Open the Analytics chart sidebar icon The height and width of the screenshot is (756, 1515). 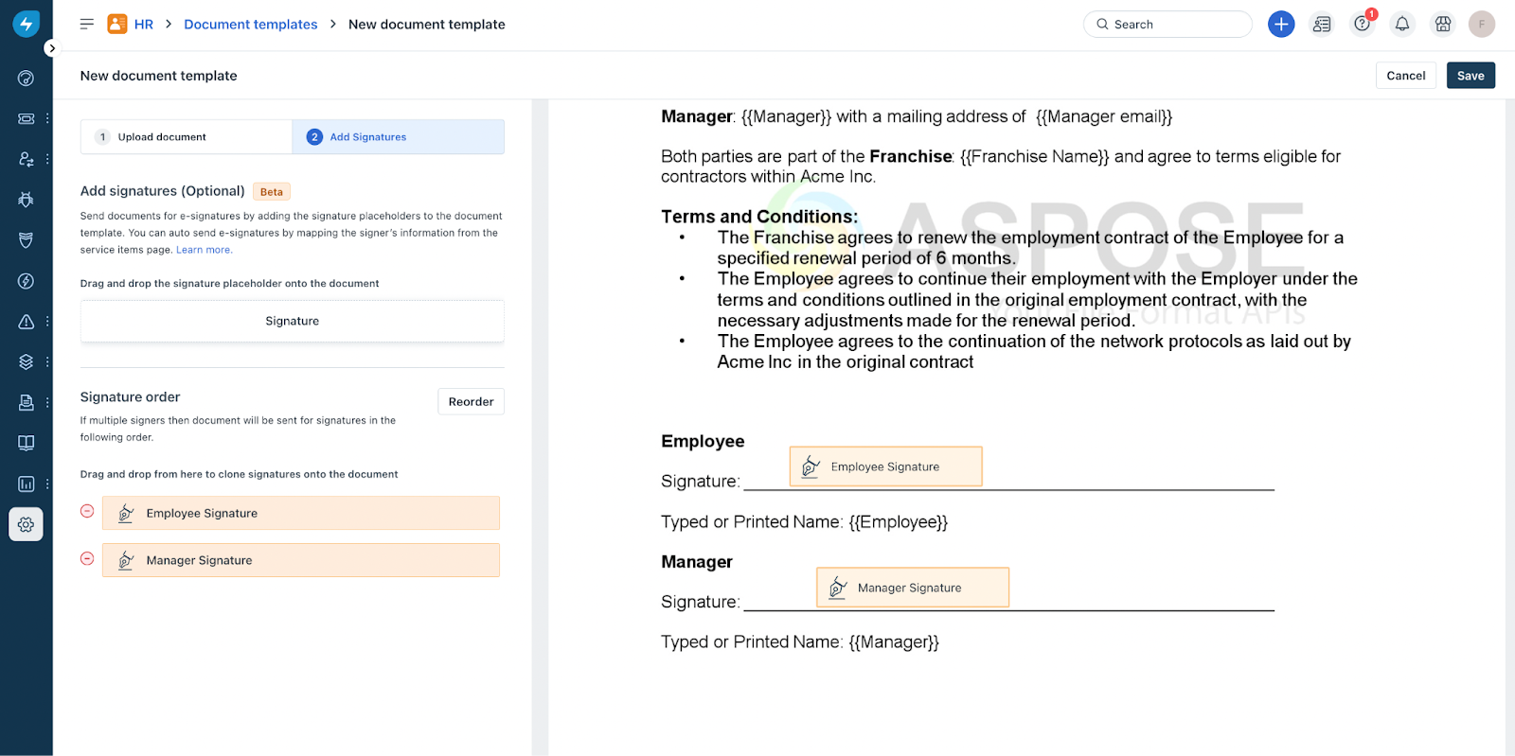click(x=26, y=483)
